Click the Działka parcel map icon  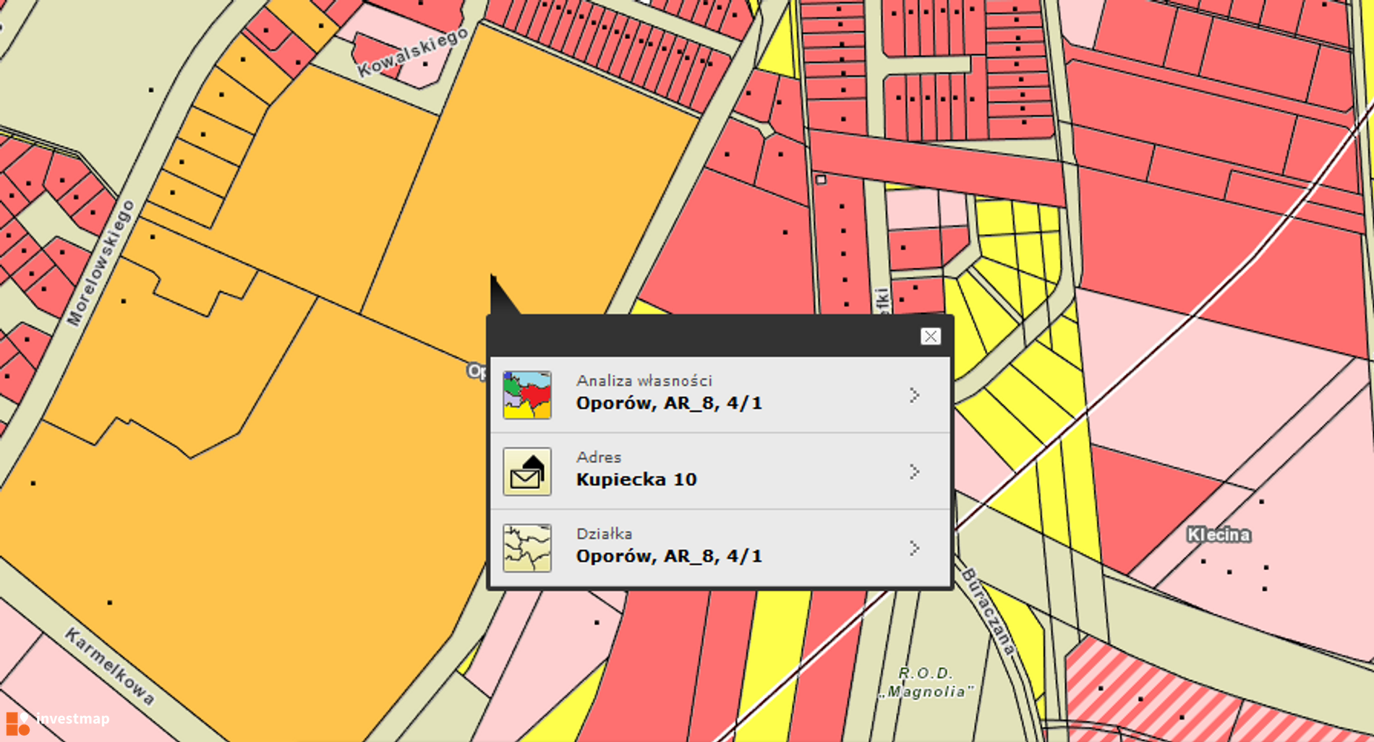[526, 548]
